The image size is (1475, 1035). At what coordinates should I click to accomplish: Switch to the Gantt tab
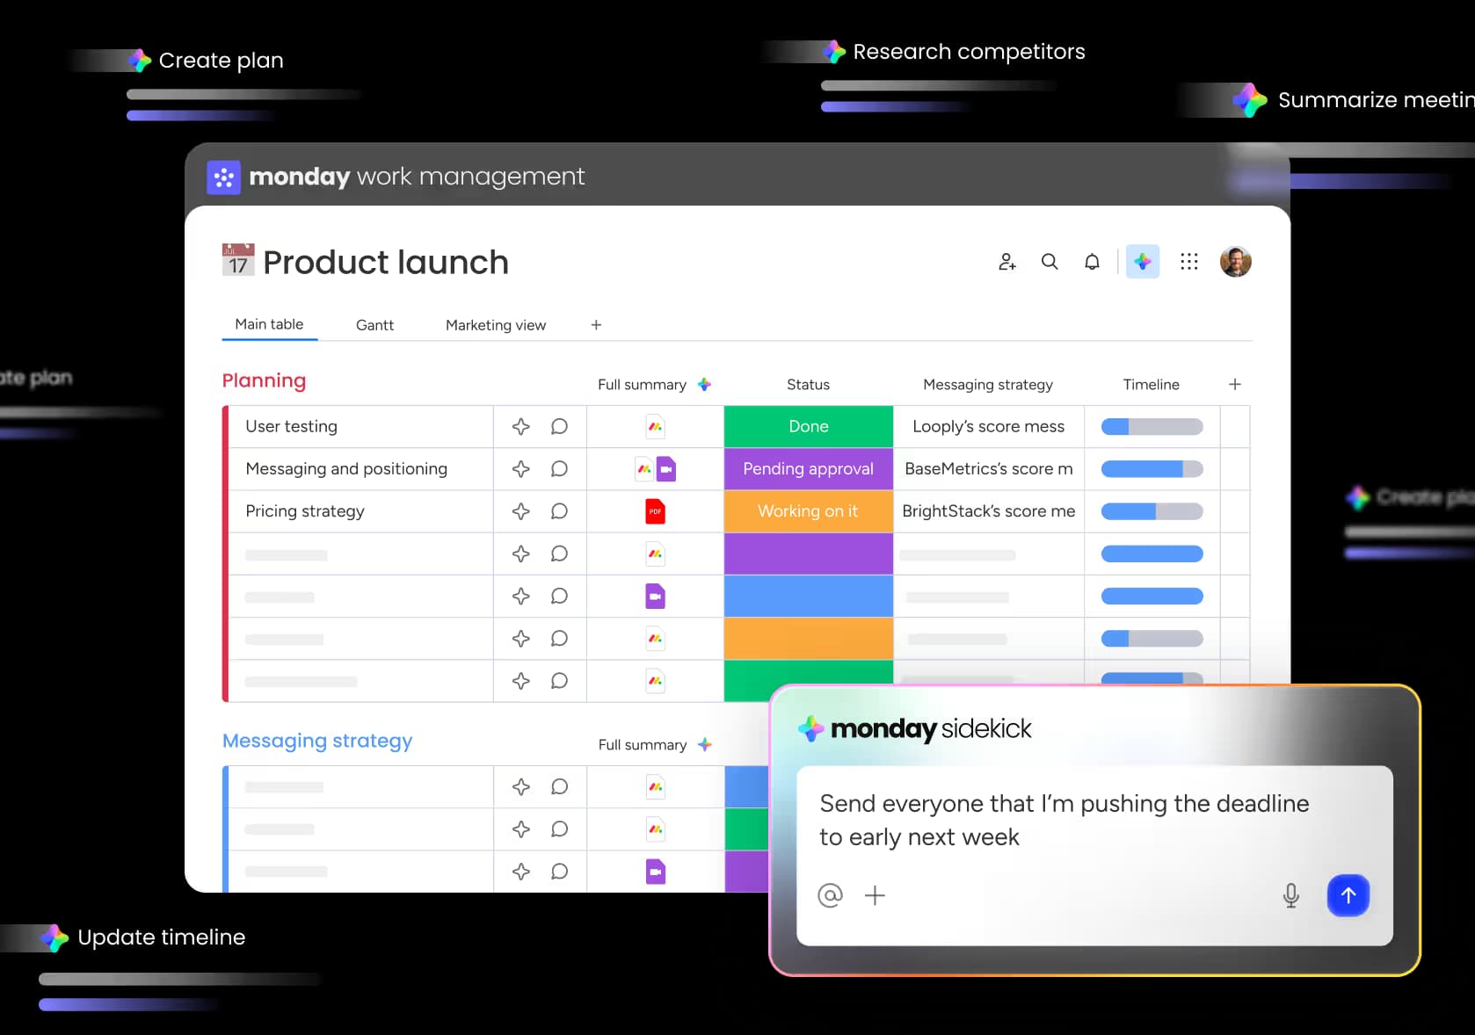374,325
